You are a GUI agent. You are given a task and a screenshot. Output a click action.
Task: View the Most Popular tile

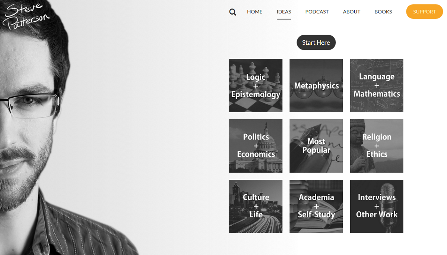tap(316, 146)
